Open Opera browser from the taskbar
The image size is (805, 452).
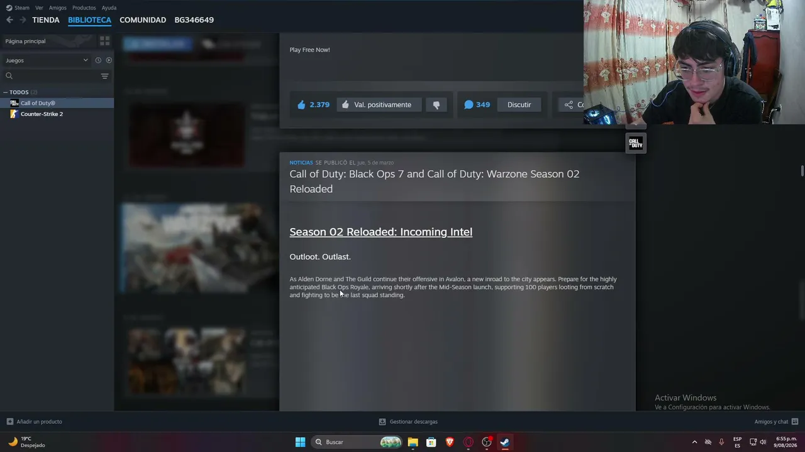coord(468,442)
